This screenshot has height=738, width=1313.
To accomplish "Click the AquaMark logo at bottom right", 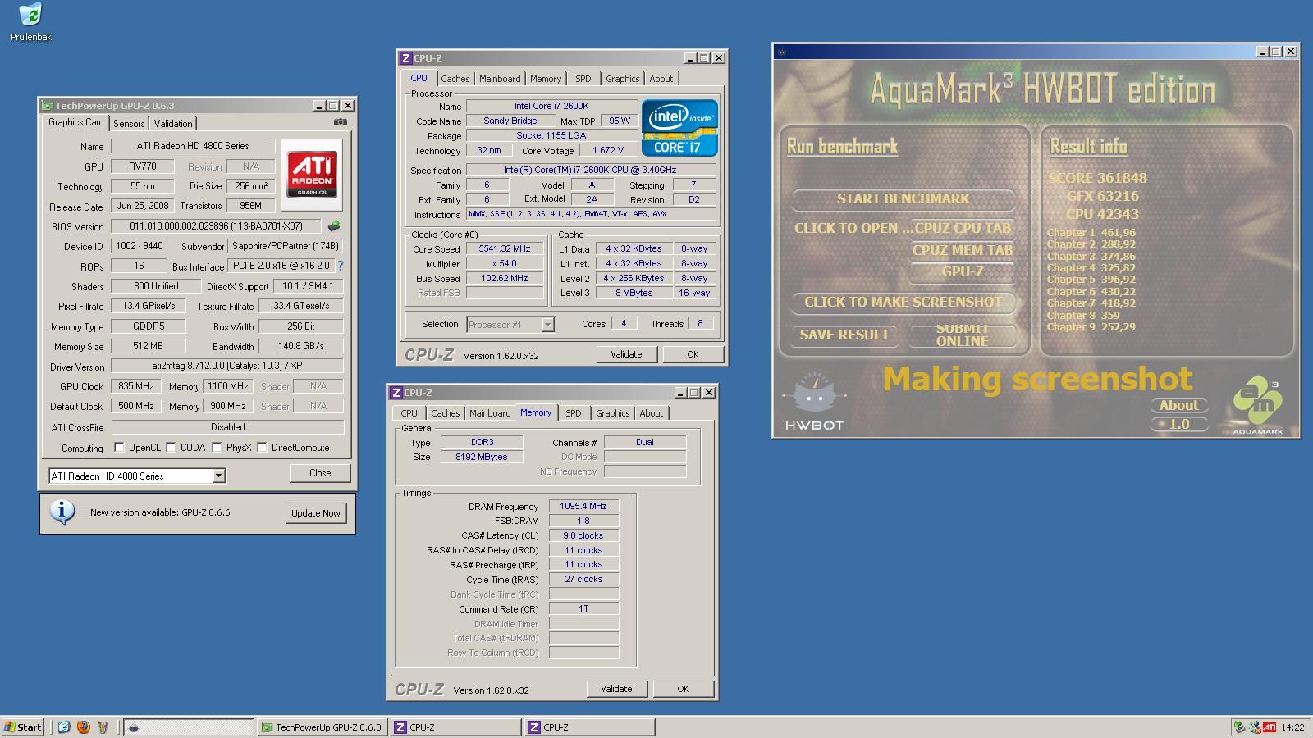I will 1257,405.
